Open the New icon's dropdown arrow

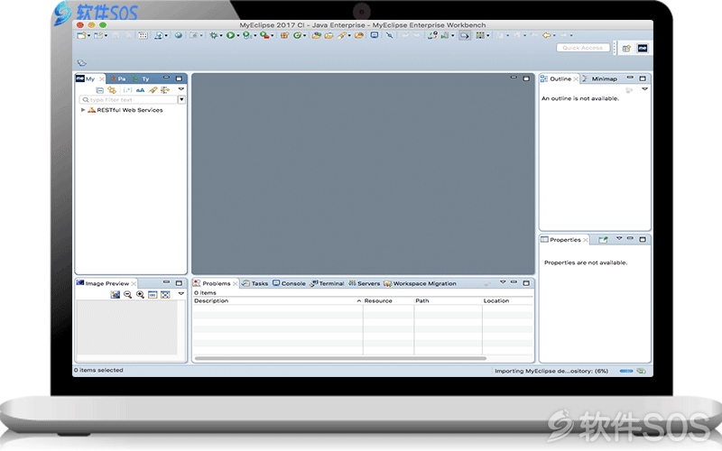pos(88,36)
